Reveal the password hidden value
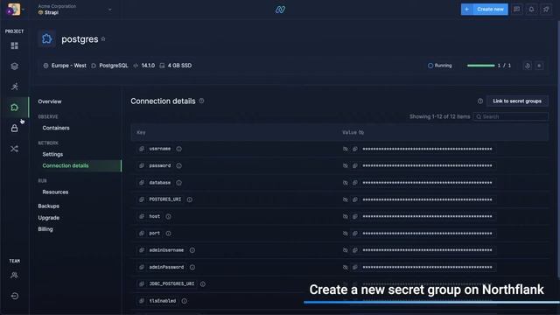Viewport: 560px width, 315px height. pyautogui.click(x=346, y=165)
